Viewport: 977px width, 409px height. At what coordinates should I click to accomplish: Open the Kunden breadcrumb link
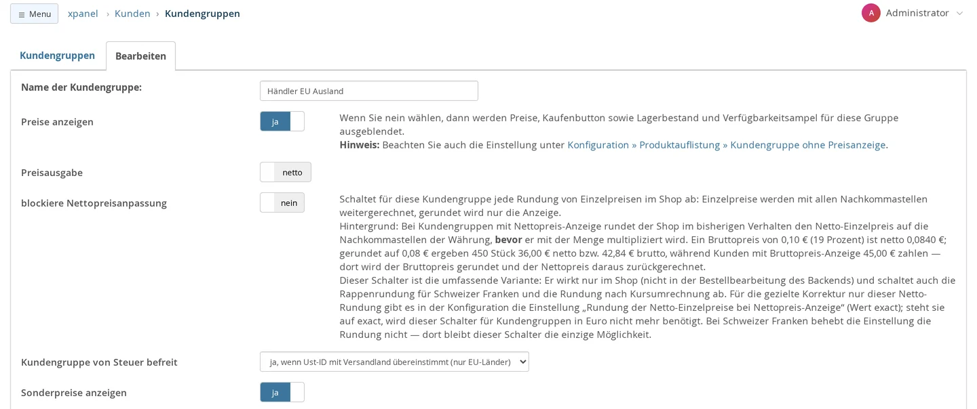tap(132, 14)
